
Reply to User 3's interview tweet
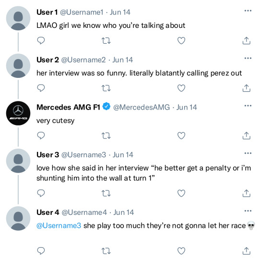41,193
